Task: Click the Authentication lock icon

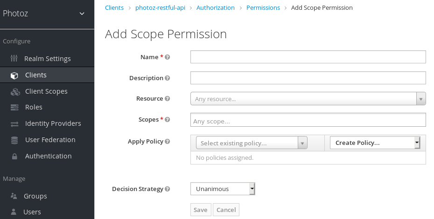Action: [x=14, y=157]
